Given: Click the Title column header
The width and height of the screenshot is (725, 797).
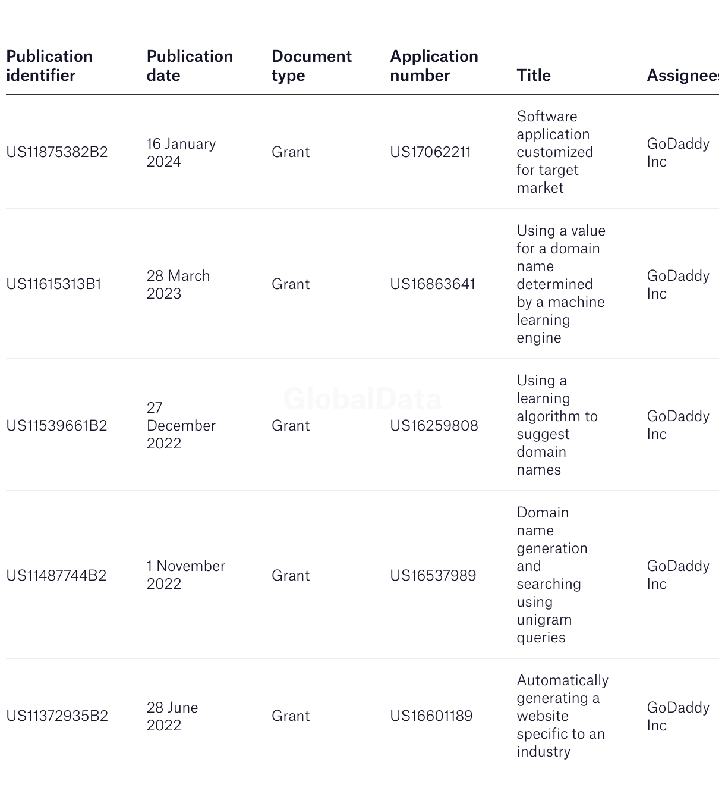Looking at the screenshot, I should [x=534, y=76].
